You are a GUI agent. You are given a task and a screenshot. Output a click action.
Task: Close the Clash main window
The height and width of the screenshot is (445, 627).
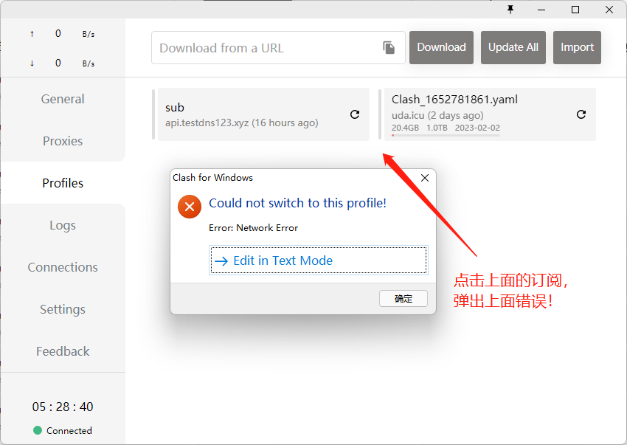[609, 10]
